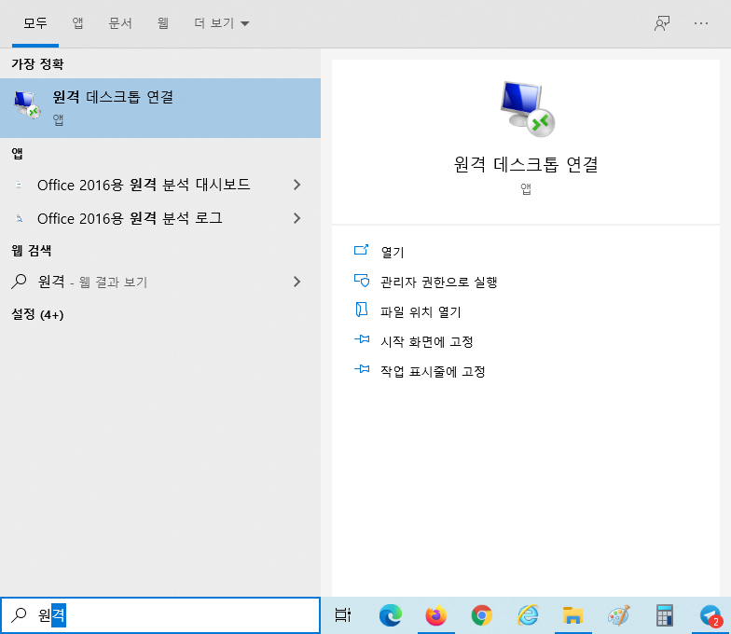
Task: Click 관리자 권한으로 실행
Action: click(x=438, y=282)
